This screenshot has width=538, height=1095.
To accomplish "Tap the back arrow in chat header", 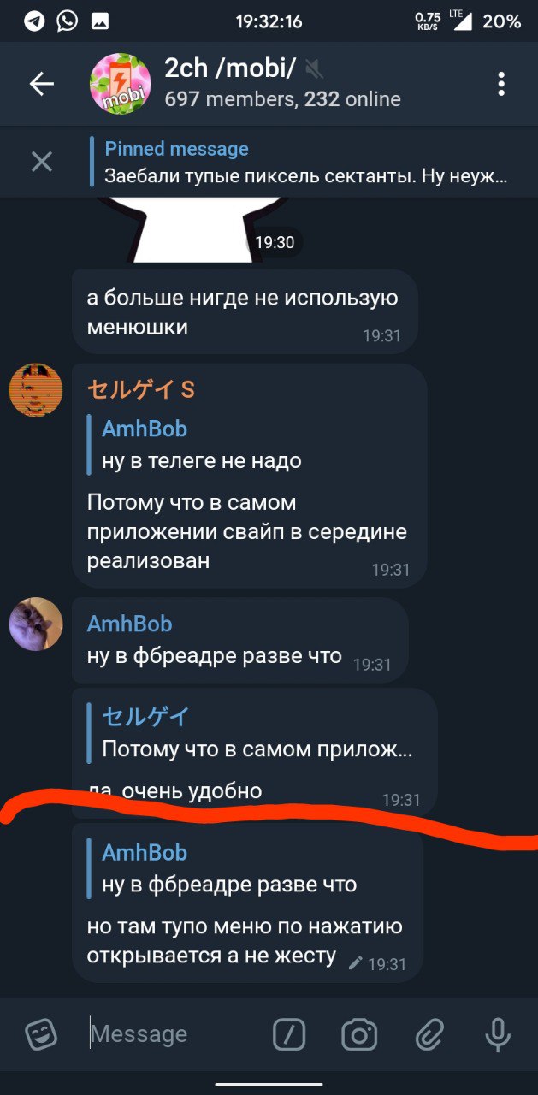I will [x=42, y=84].
